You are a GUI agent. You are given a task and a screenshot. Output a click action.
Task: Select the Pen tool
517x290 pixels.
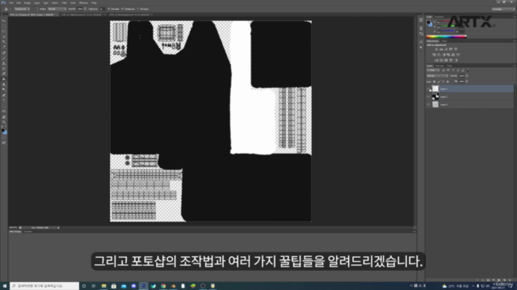tap(4, 95)
